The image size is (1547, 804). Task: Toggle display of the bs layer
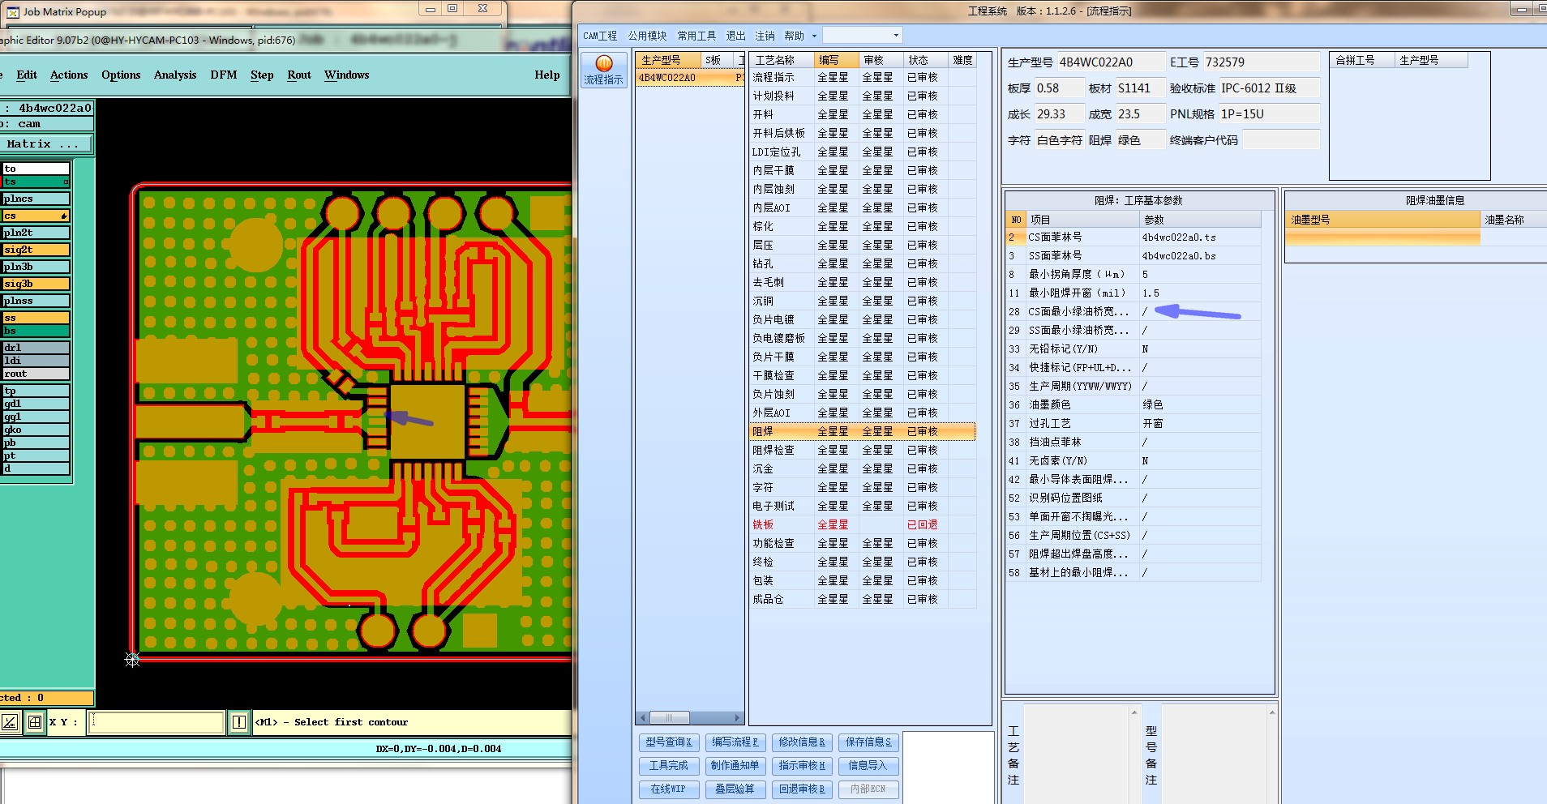36,331
